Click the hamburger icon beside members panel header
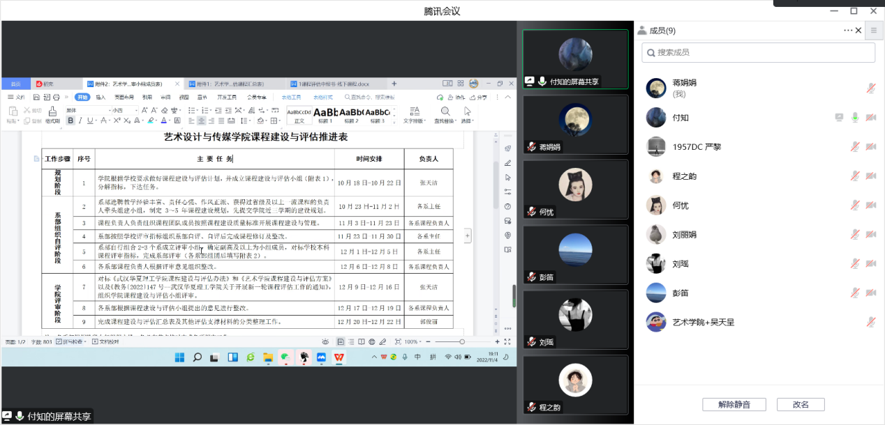Screen dimensions: 885x425 click(x=874, y=31)
